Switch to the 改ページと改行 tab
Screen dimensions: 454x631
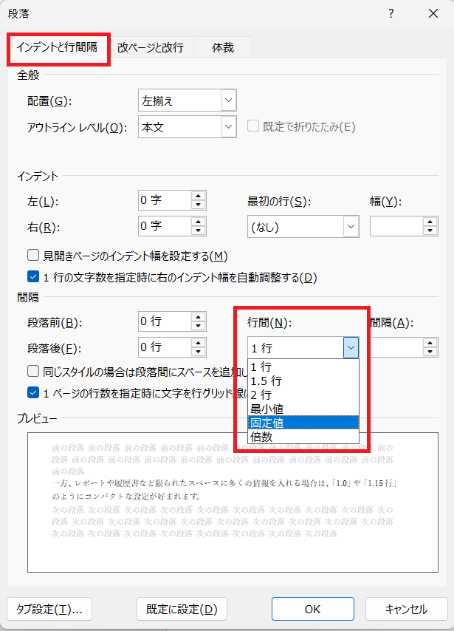pyautogui.click(x=151, y=47)
